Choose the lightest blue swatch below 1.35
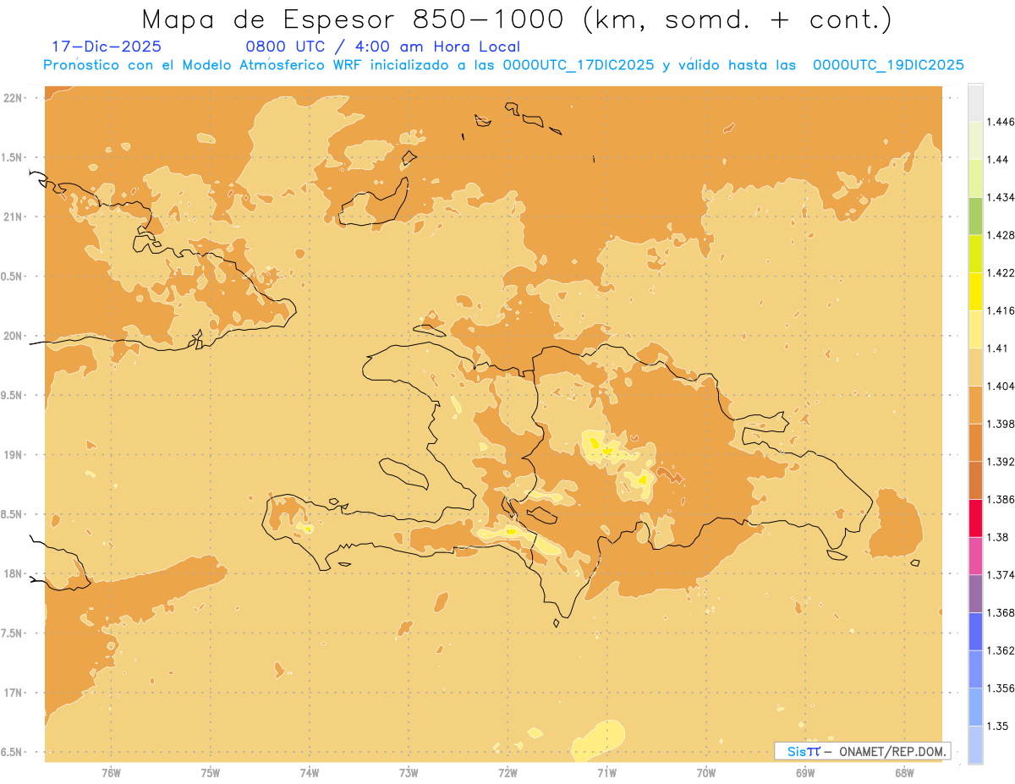 pos(975,744)
